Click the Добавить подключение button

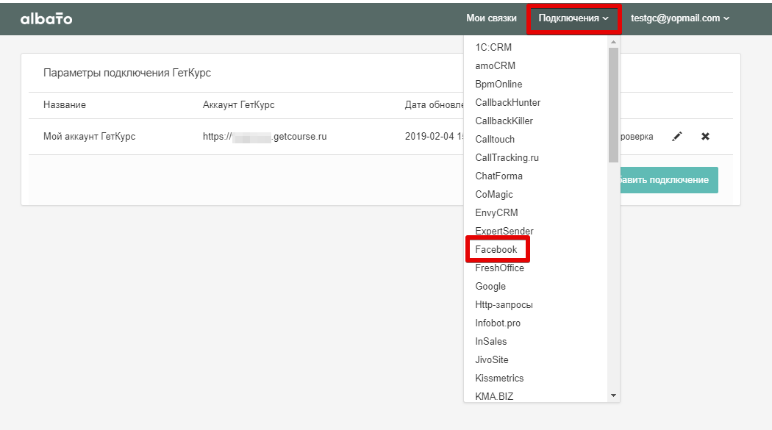point(668,180)
